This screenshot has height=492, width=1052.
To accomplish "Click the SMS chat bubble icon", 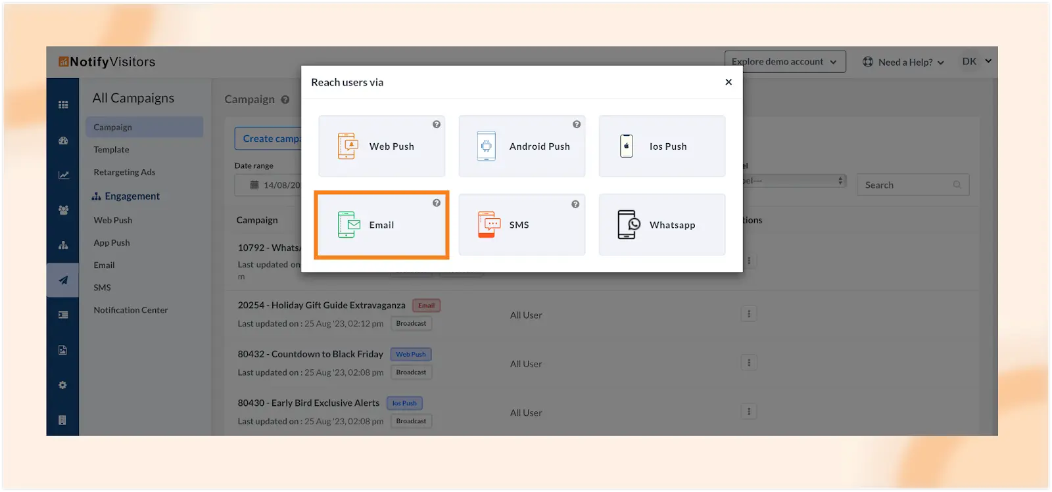I will click(x=489, y=225).
